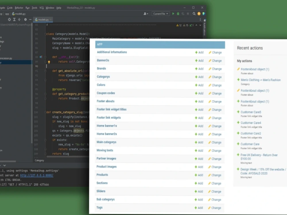287x215 pixels.
Task: Open the Notifications side panel
Action: (204, 28)
